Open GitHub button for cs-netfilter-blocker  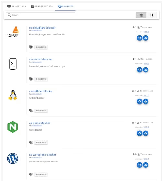click(140, 101)
